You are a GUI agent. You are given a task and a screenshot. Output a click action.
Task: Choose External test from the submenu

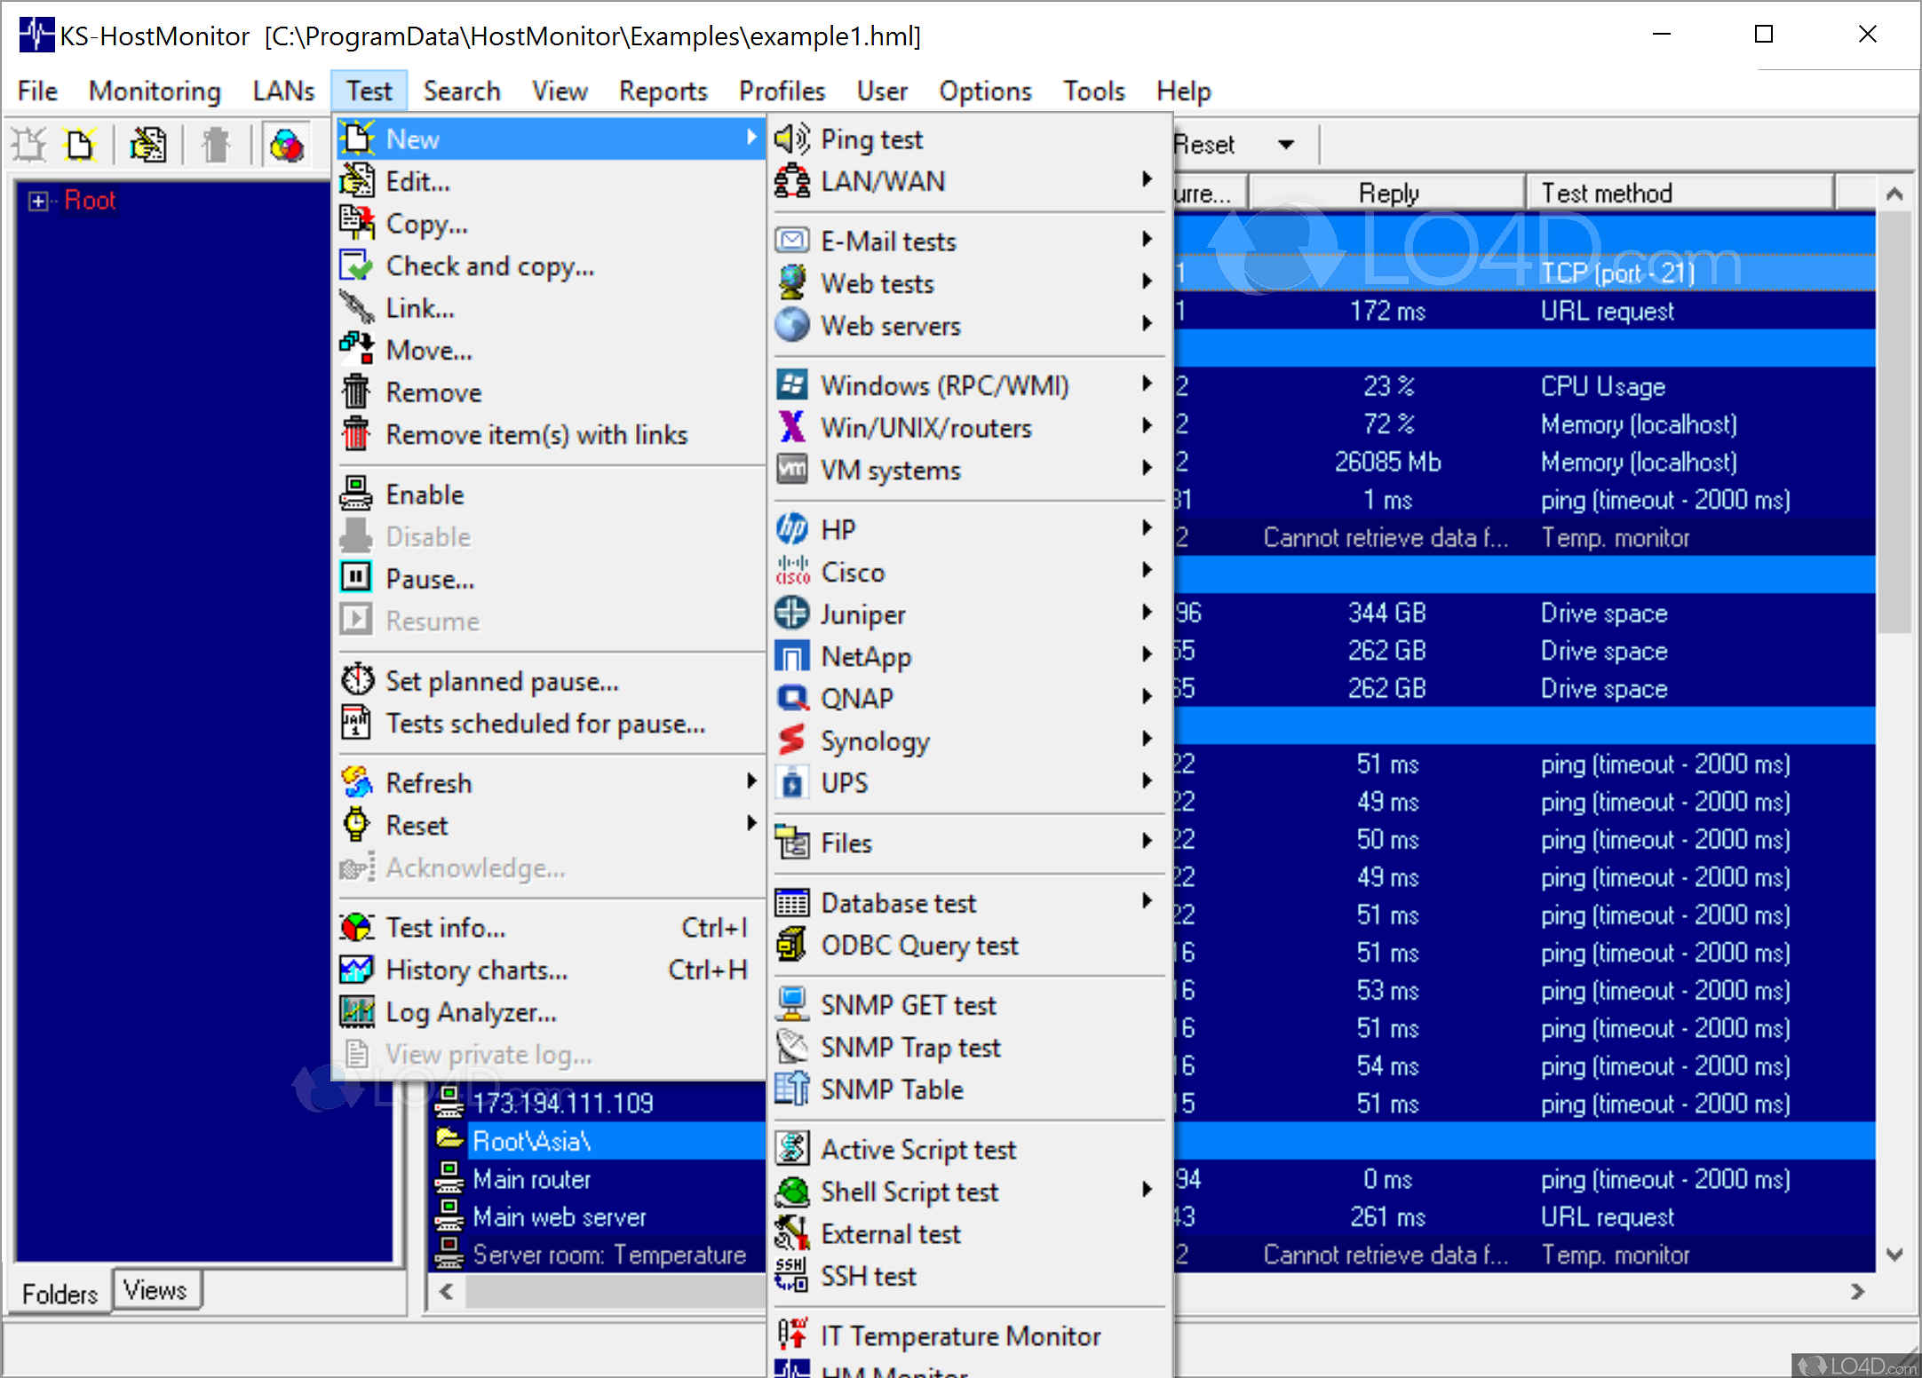point(891,1233)
